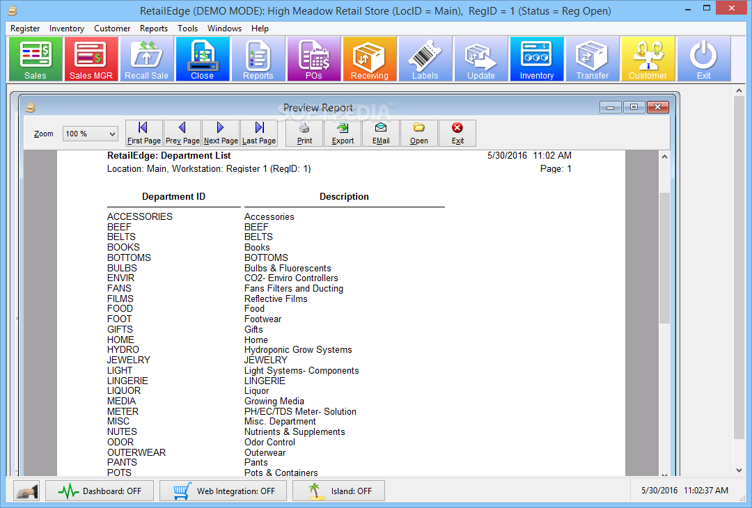This screenshot has width=752, height=508.
Task: Export the previewed report
Action: (x=343, y=133)
